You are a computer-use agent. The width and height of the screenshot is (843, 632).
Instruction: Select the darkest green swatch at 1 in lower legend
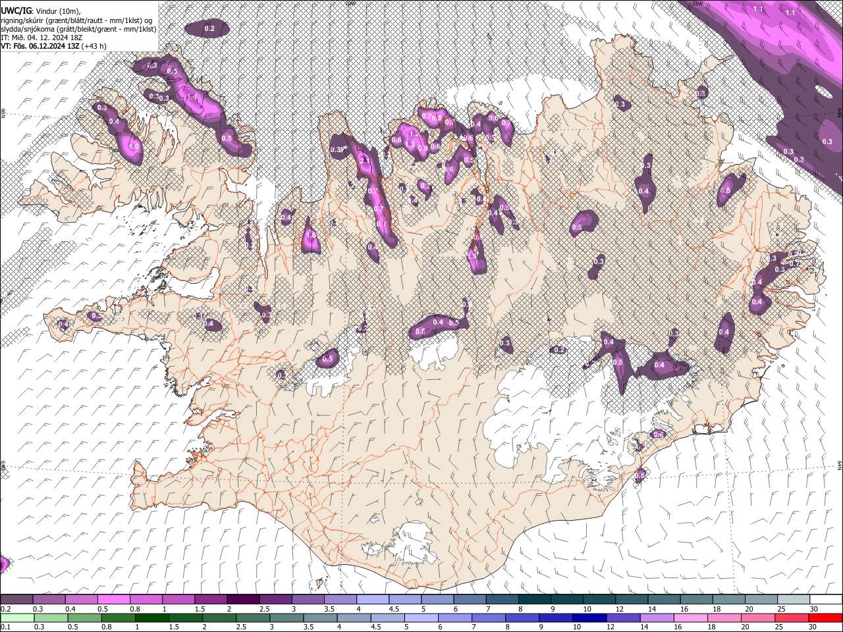point(151,618)
